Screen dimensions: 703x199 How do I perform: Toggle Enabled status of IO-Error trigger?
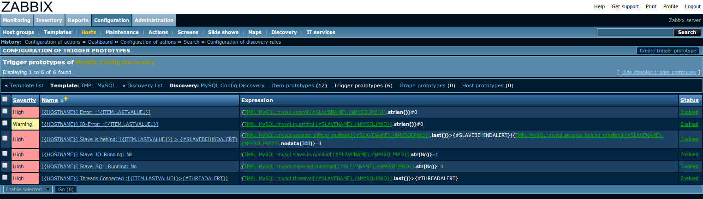click(x=689, y=124)
